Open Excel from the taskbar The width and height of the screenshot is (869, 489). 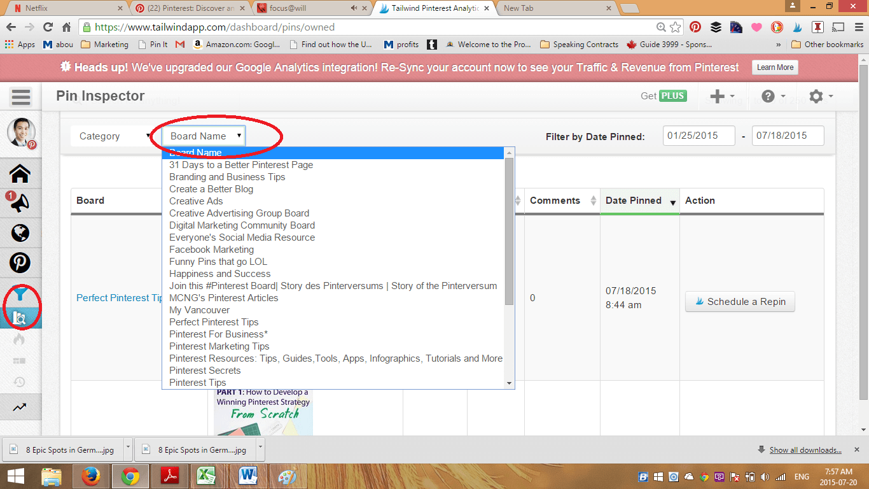205,476
